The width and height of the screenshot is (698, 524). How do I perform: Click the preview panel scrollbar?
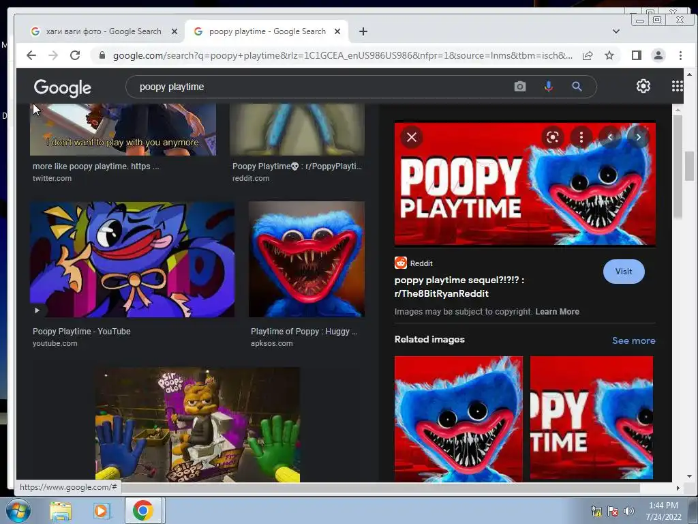point(678,167)
